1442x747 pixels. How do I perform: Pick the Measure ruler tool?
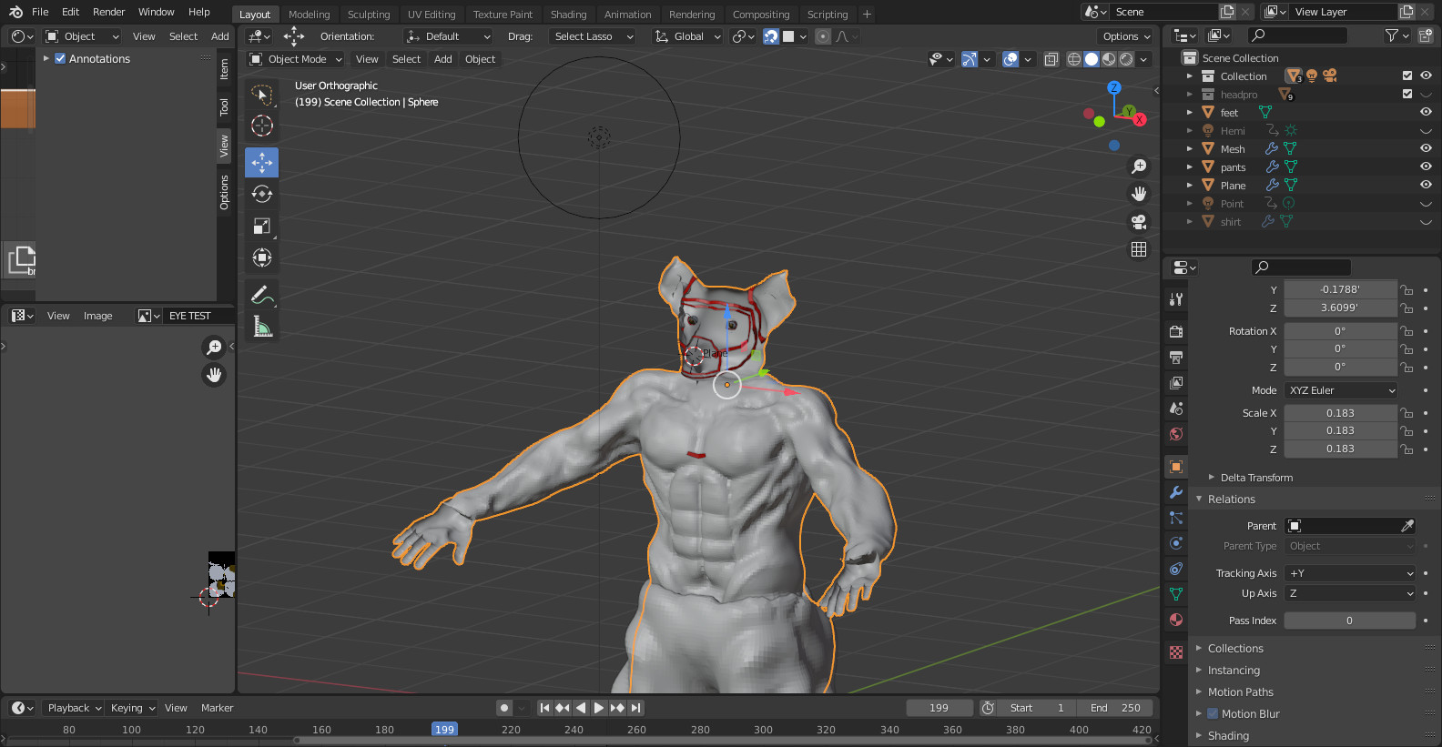[262, 327]
